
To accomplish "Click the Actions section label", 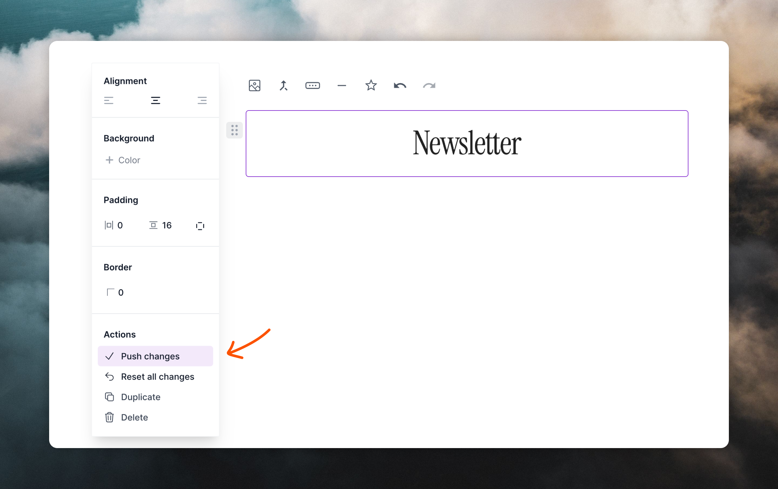I will pos(120,335).
